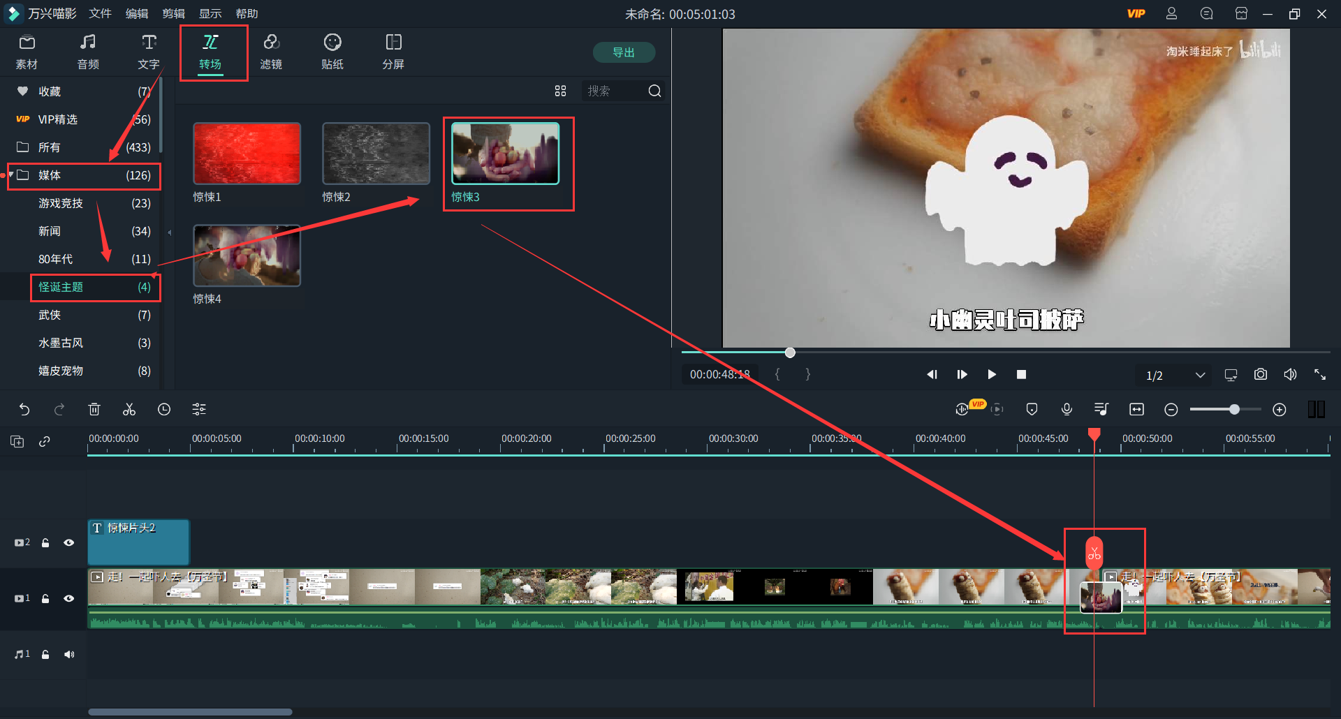
Task: Click the voiceover microphone icon
Action: (1067, 410)
